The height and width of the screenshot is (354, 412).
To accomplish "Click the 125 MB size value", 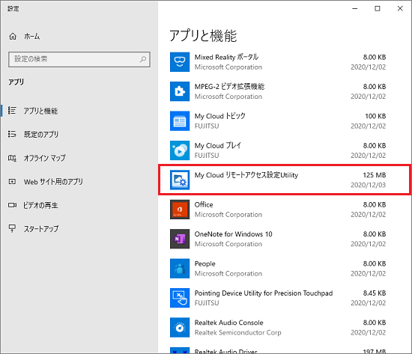I will 375,175.
